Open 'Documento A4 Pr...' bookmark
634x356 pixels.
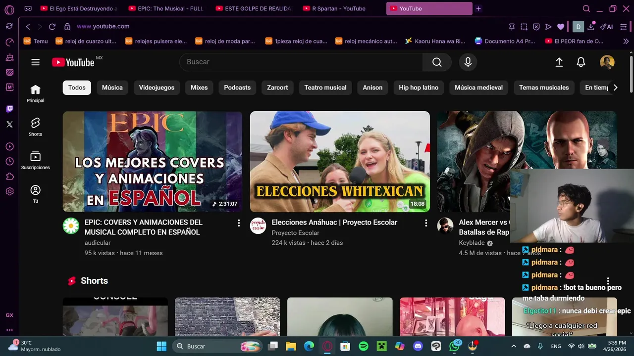[x=505, y=41]
